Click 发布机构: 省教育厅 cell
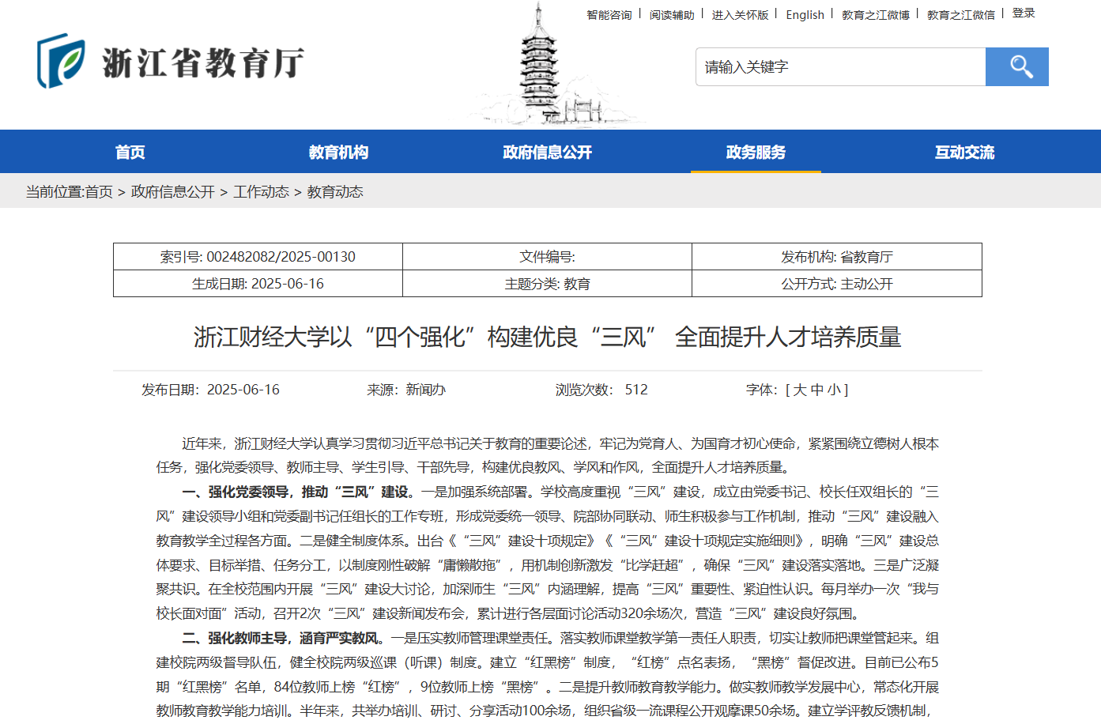This screenshot has height=724, width=1101. (x=837, y=257)
